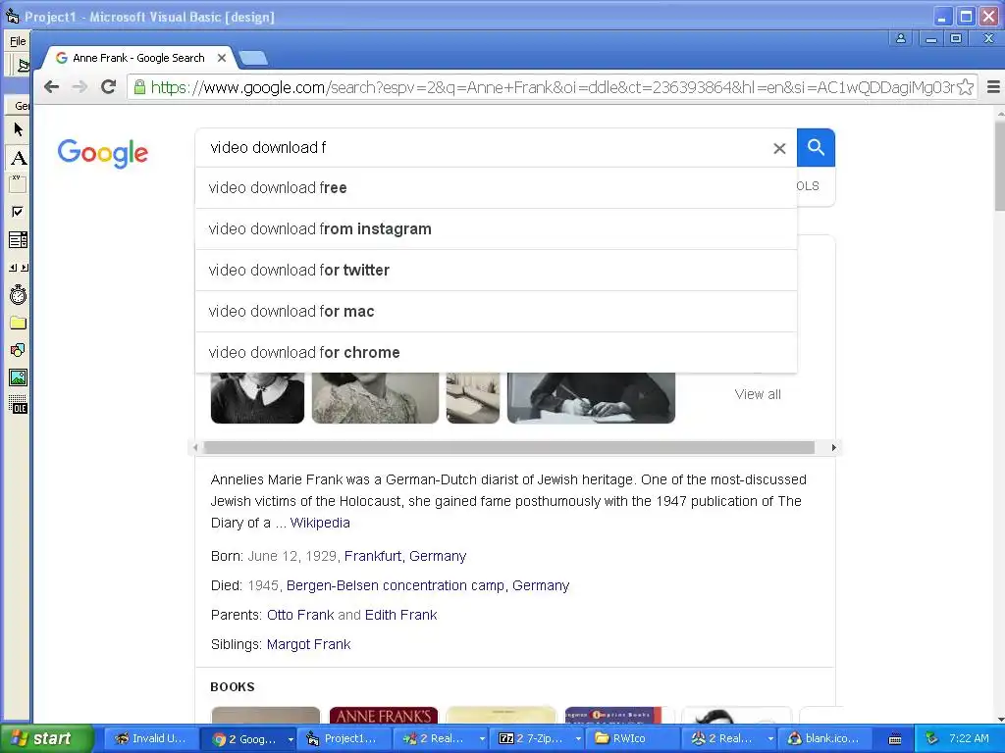The height and width of the screenshot is (753, 1005).
Task: Open Margot Frank link
Action: click(308, 644)
